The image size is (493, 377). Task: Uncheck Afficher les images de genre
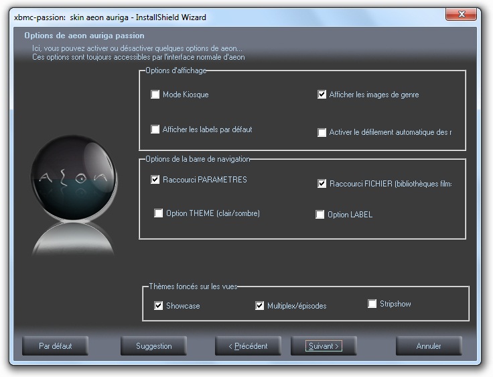[x=322, y=95]
